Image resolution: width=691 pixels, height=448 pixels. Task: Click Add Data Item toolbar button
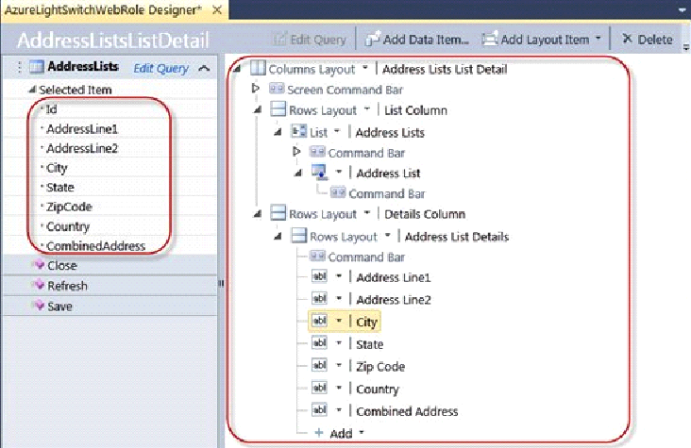click(416, 40)
